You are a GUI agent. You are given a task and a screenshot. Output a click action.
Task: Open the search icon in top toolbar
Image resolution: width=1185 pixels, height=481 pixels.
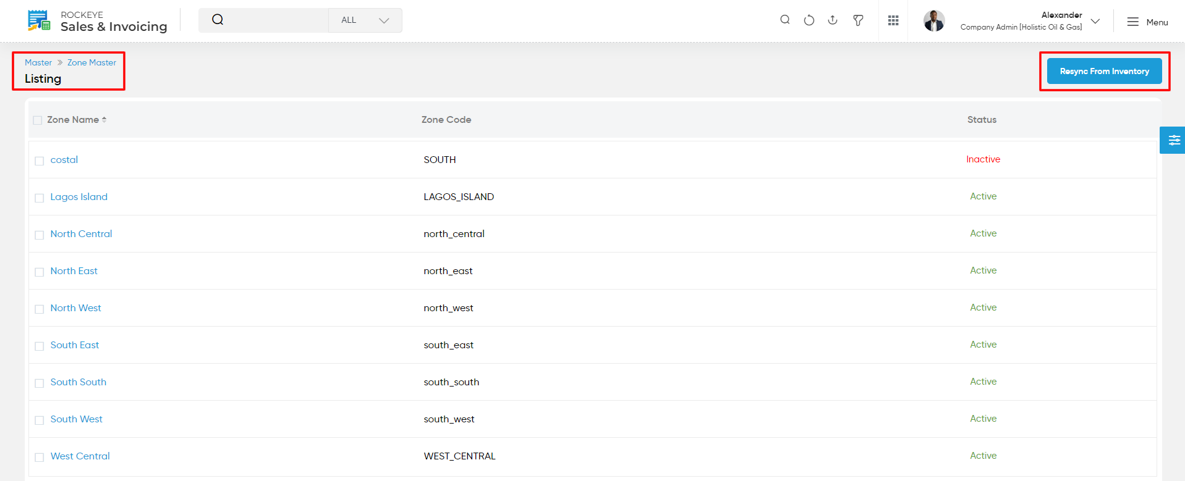tap(785, 20)
